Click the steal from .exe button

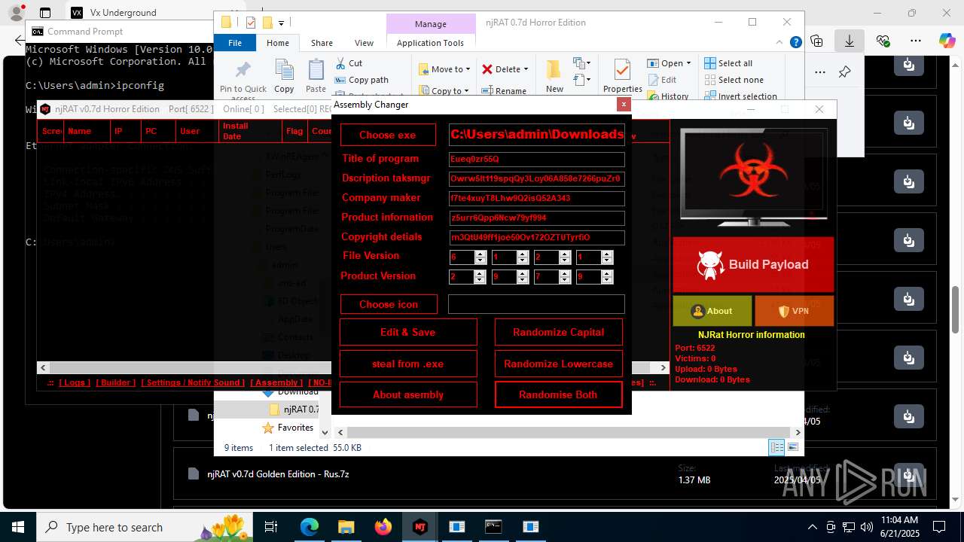click(407, 364)
